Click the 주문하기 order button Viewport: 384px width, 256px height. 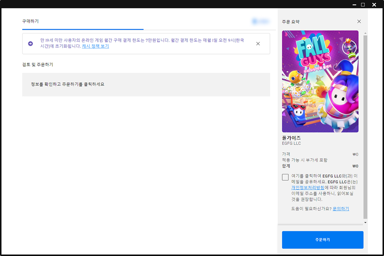[x=323, y=239]
